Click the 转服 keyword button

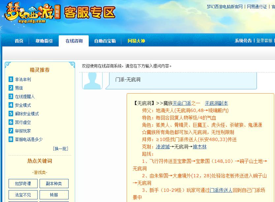[x=54, y=194]
